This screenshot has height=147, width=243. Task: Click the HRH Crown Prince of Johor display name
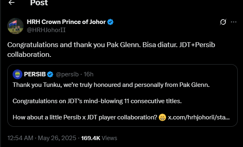(66, 22)
